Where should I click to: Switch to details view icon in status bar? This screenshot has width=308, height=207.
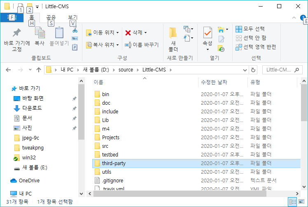292,202
